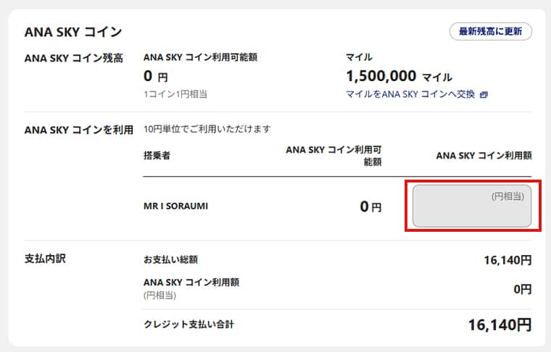Viewport: 551px width, 352px height.
Task: Click the ANA SKY コイン利用額 column header
Action: pos(484,155)
